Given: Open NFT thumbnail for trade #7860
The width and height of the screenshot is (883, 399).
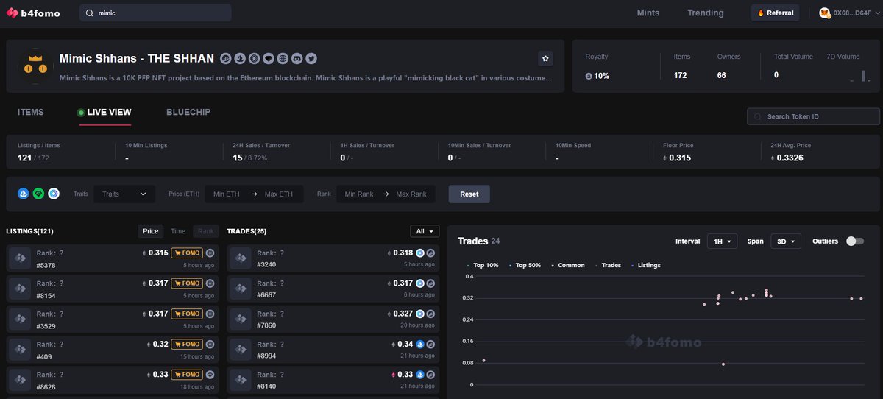Looking at the screenshot, I should [x=241, y=319].
